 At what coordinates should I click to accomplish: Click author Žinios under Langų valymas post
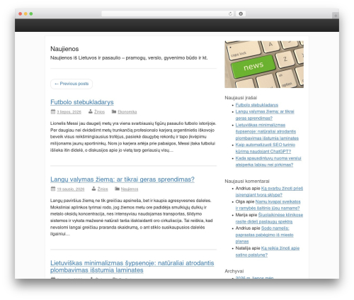point(103,189)
